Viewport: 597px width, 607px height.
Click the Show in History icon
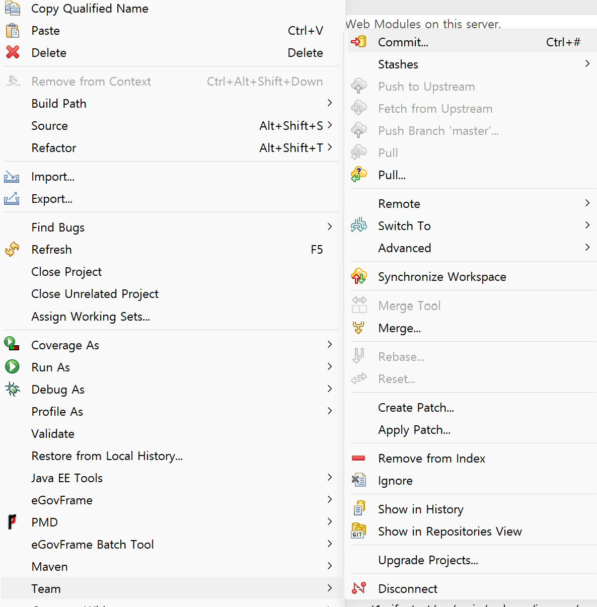(x=359, y=509)
